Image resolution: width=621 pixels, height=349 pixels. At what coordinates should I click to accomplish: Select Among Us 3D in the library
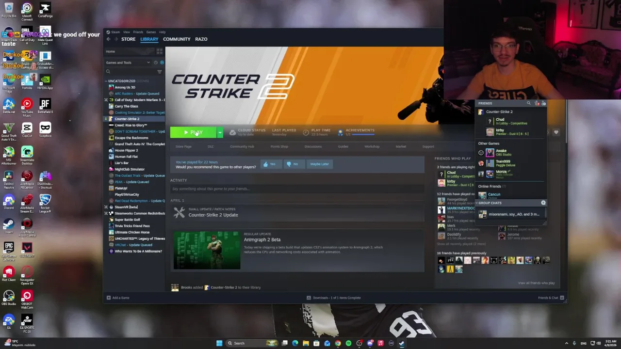[125, 87]
